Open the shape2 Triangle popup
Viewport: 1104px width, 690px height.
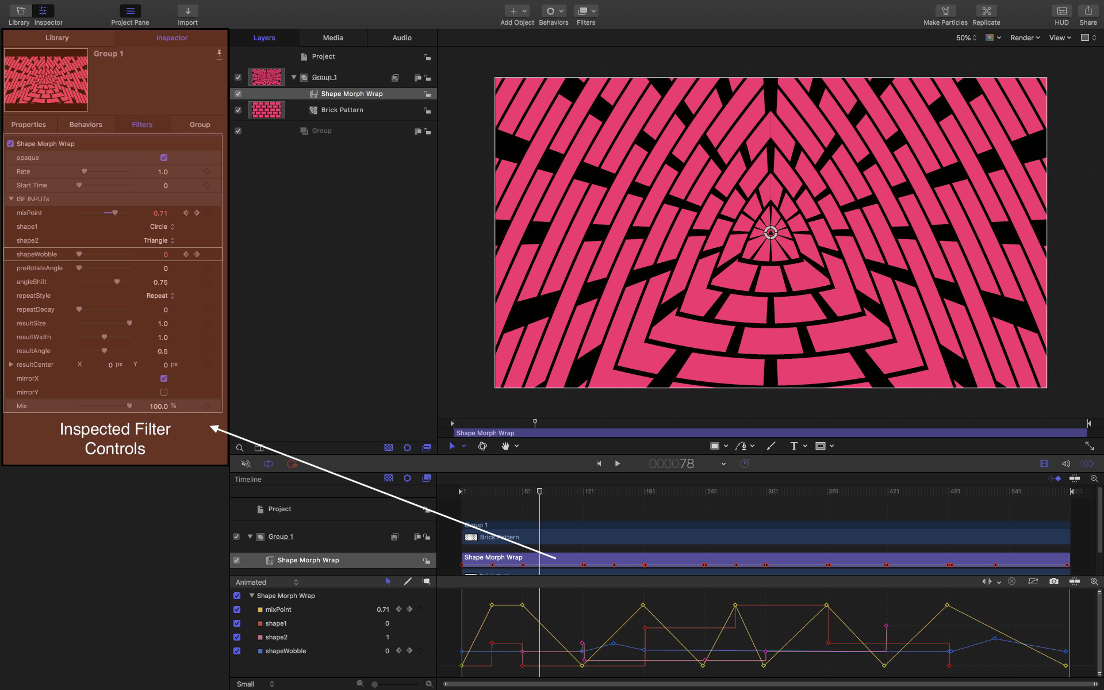pyautogui.click(x=159, y=240)
